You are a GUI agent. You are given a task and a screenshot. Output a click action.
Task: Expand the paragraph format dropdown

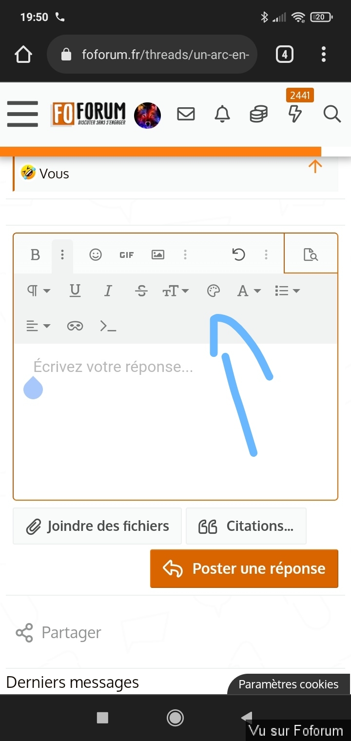coord(39,291)
